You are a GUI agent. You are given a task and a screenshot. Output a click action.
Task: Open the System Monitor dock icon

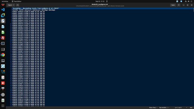click(x=3, y=49)
